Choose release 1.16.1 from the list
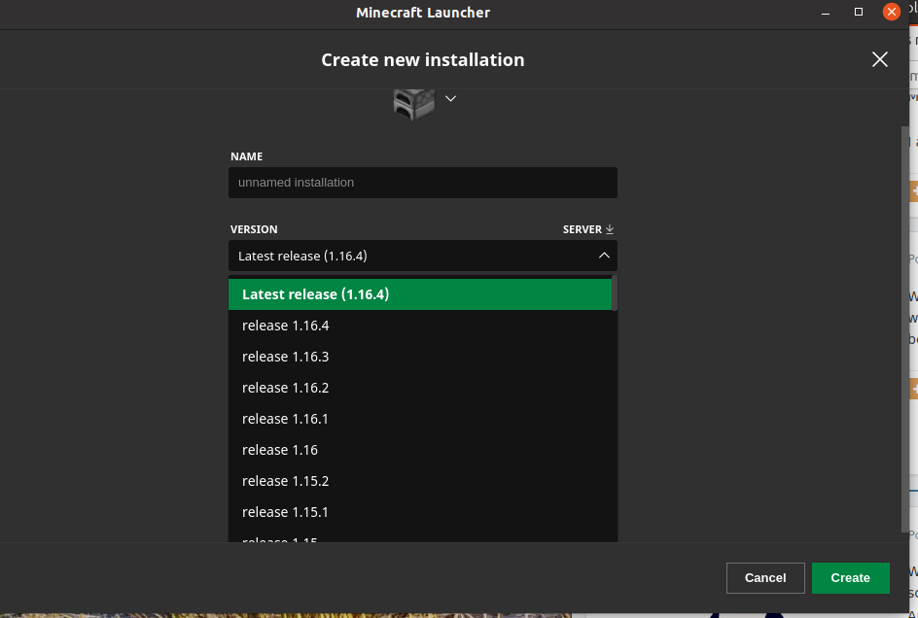The height and width of the screenshot is (618, 918). tap(420, 419)
